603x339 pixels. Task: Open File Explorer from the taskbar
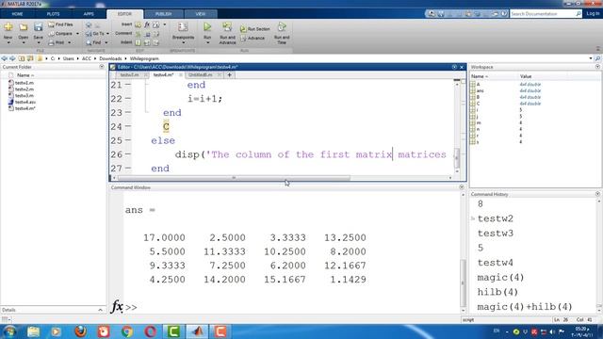(34, 331)
